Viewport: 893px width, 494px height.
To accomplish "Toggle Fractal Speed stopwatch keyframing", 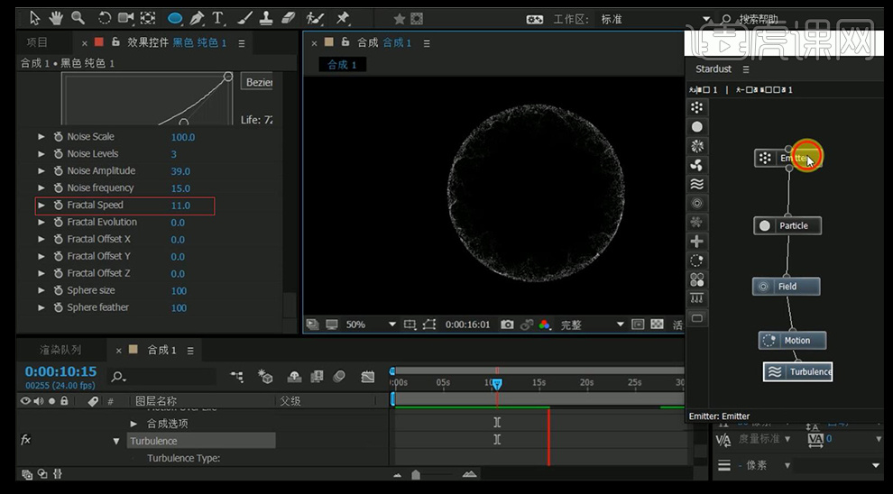I will click(x=58, y=206).
